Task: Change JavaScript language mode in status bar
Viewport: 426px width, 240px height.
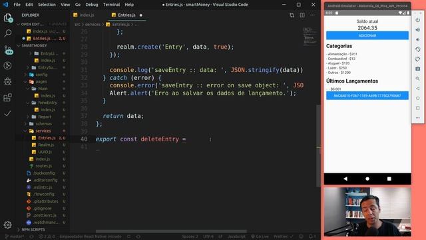Action: [237, 237]
